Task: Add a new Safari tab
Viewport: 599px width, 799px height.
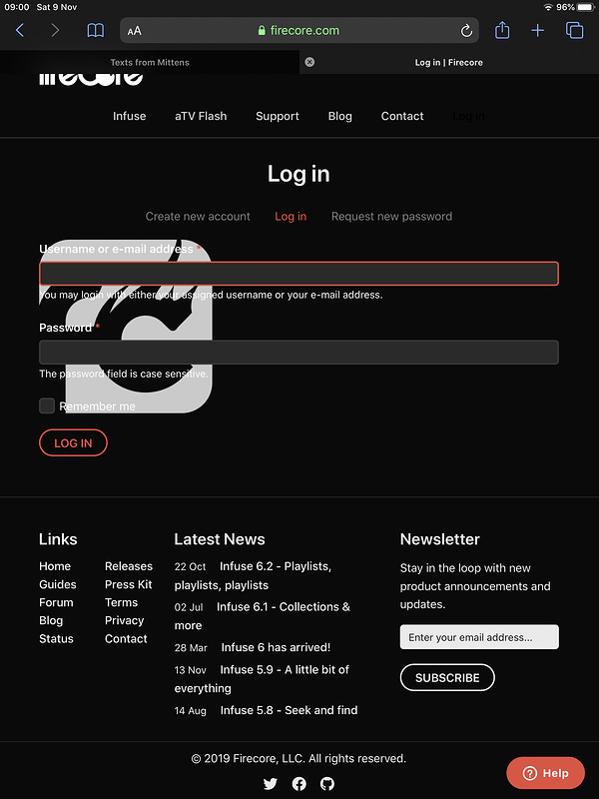Action: 537,31
